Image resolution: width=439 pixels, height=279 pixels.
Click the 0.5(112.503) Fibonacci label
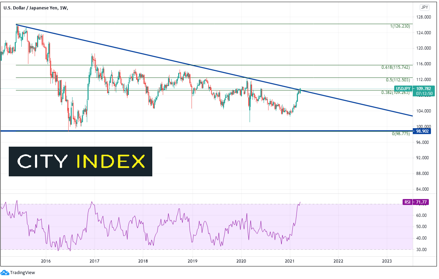click(398, 80)
